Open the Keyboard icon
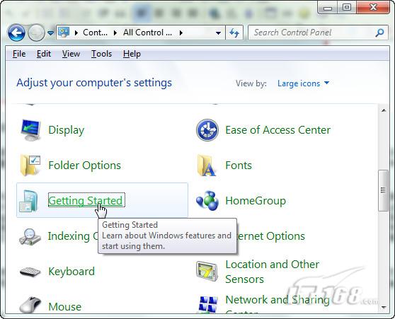Viewport: 395px width, 319px height. tap(30, 272)
